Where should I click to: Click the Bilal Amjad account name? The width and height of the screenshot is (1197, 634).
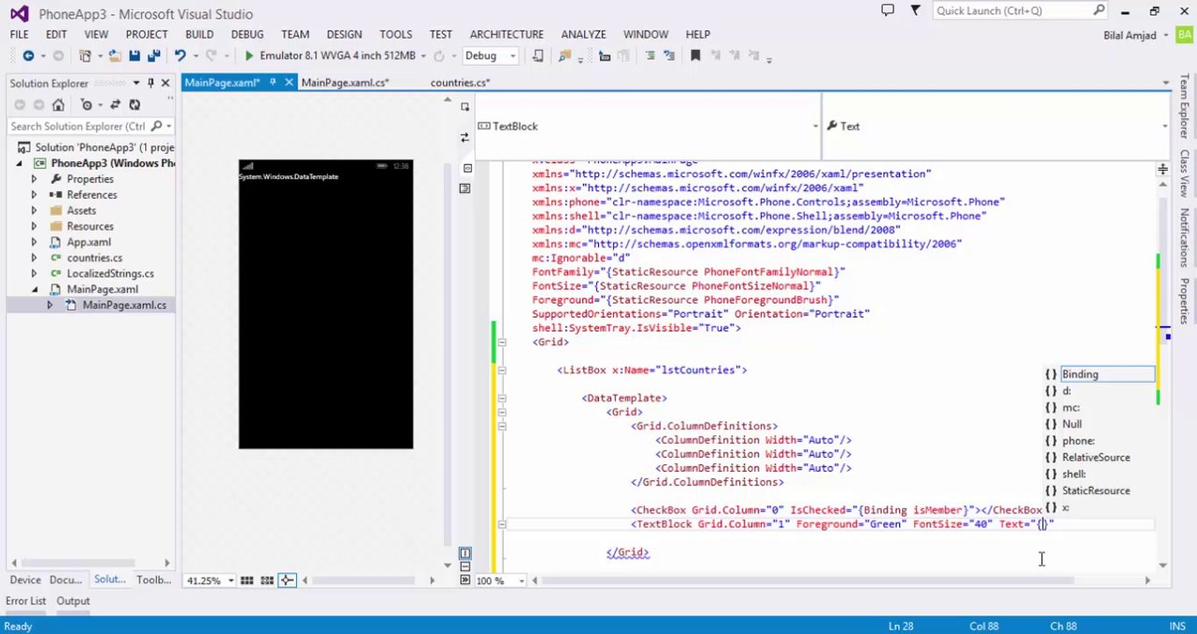point(1130,35)
